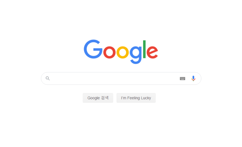Start voice search with microphone icon
The height and width of the screenshot is (147, 242).
coord(193,78)
